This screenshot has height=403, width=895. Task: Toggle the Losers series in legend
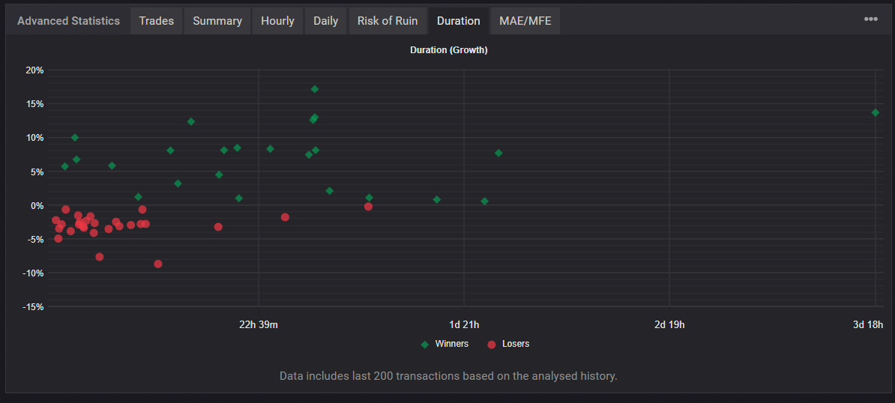[x=508, y=344]
